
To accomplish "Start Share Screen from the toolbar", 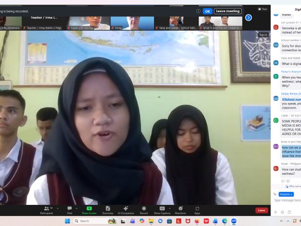I will pyautogui.click(x=89, y=210).
